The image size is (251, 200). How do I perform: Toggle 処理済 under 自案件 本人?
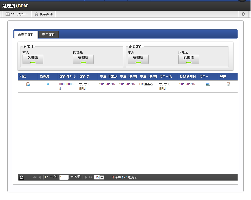pyautogui.click(x=33, y=59)
